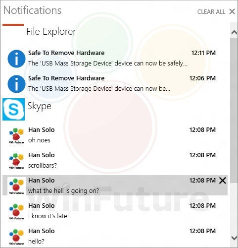Screen dimensions: 238x248
Task: Open the 12:11 PM Safe To Remove Hardware notification
Action: [115, 59]
